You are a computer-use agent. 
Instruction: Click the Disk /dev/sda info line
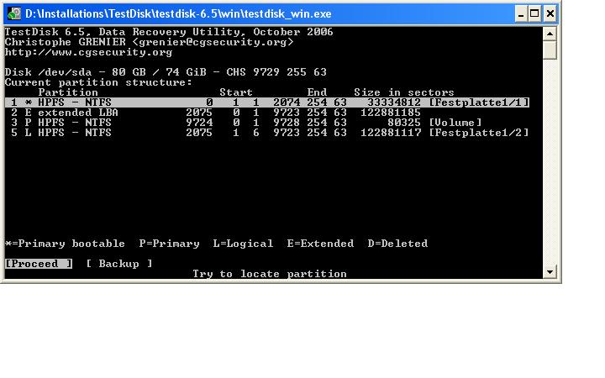pyautogui.click(x=166, y=72)
